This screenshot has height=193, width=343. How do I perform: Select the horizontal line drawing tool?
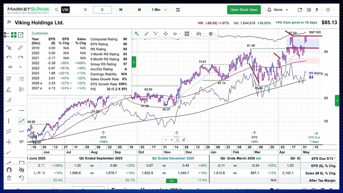(21, 111)
